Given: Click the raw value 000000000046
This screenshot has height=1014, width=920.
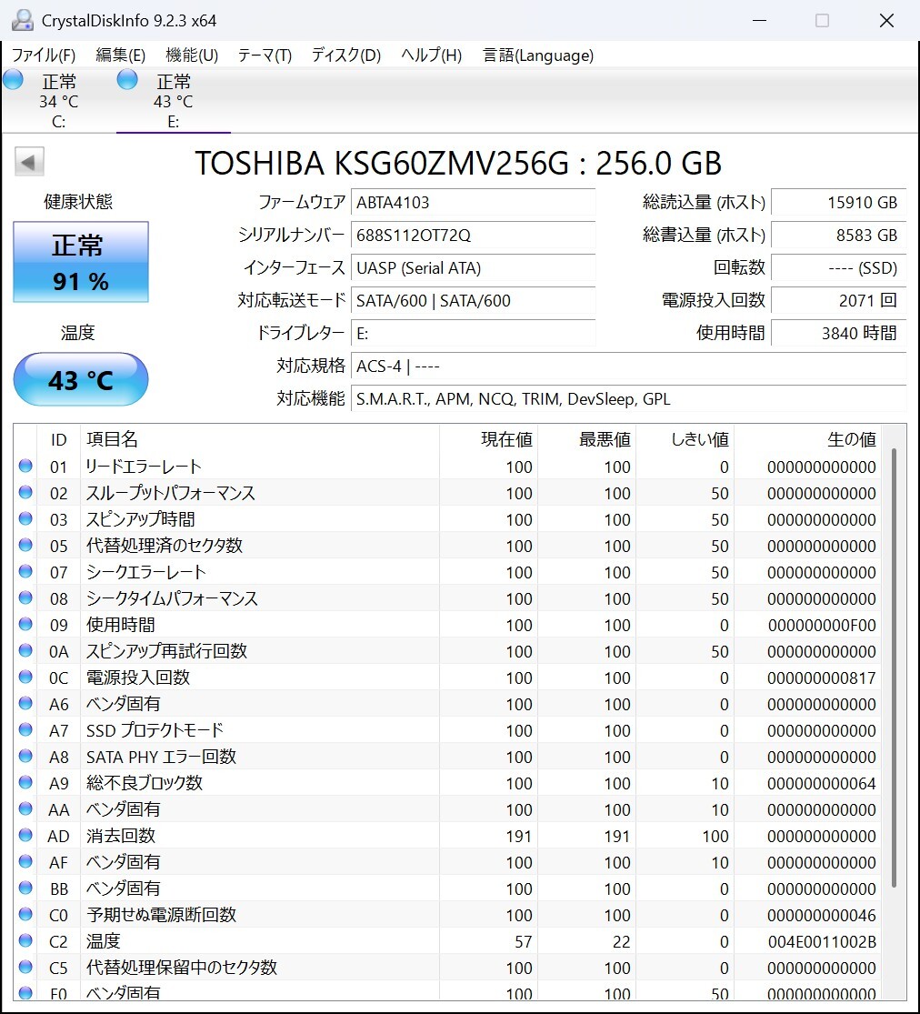Looking at the screenshot, I should (x=822, y=915).
